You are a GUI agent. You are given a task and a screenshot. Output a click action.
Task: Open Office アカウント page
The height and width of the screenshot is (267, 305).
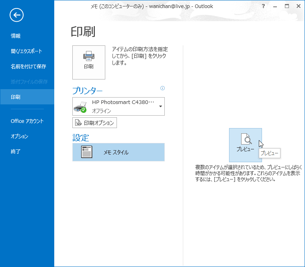point(27,121)
